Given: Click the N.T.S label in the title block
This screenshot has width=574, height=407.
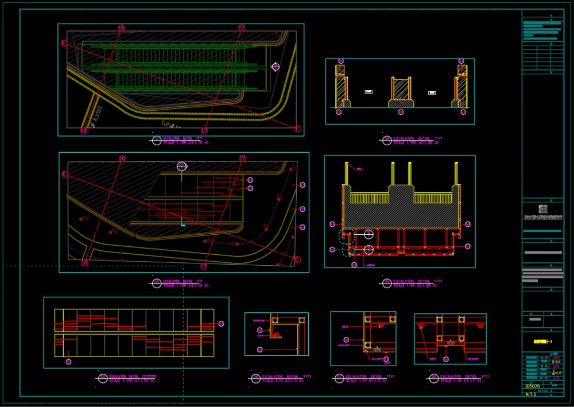Looking at the screenshot, I should (x=532, y=394).
